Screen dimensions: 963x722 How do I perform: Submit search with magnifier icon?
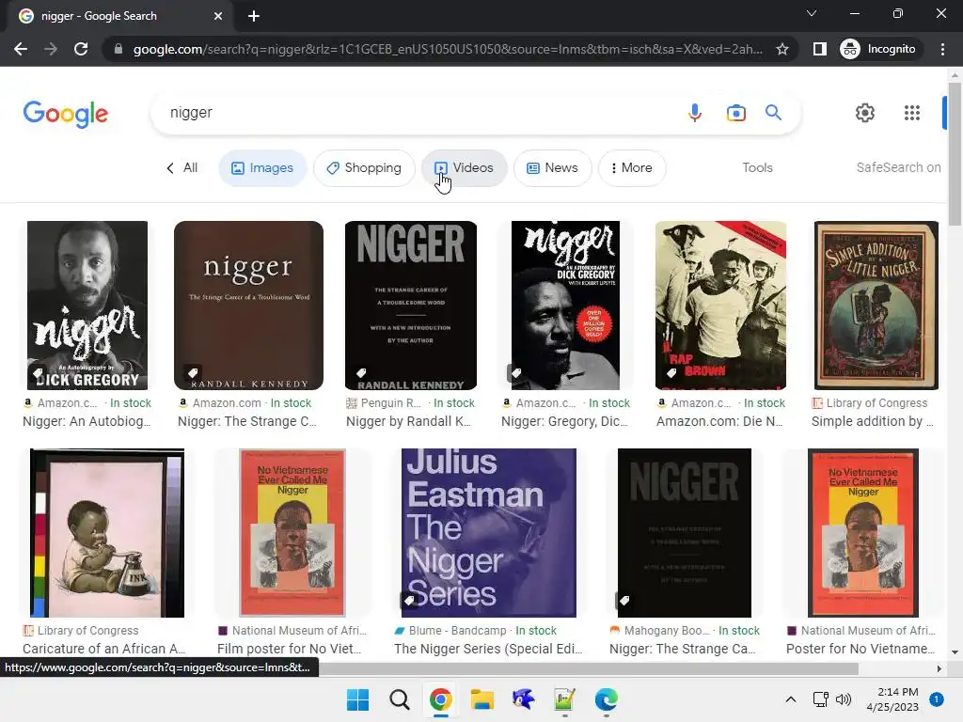[773, 113]
